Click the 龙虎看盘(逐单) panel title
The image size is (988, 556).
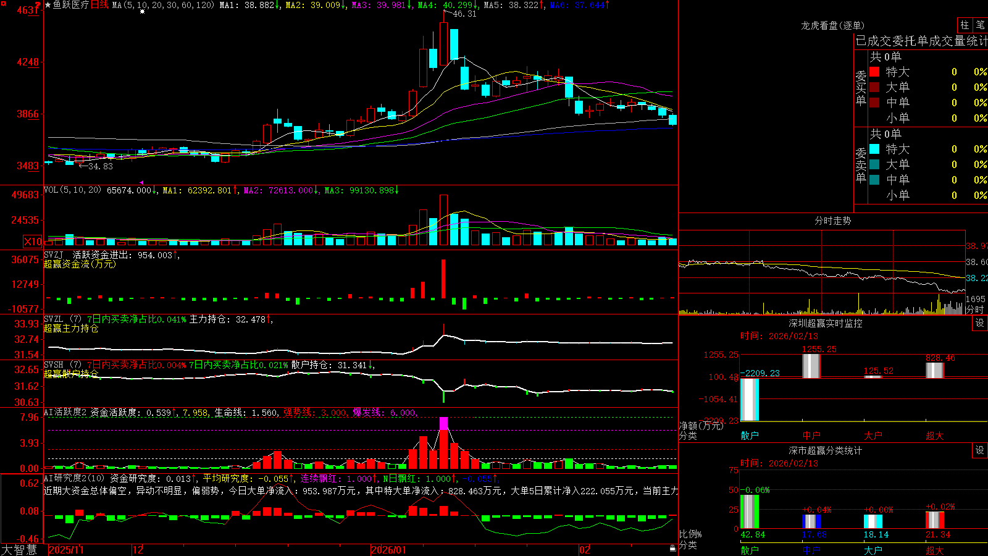pyautogui.click(x=832, y=25)
